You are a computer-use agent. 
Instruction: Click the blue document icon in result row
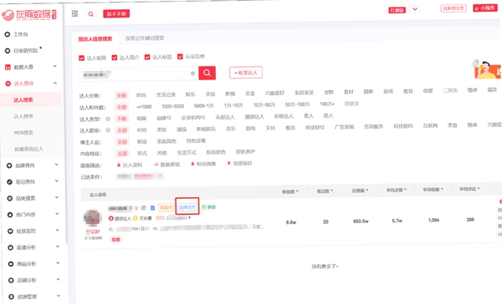coord(153,208)
